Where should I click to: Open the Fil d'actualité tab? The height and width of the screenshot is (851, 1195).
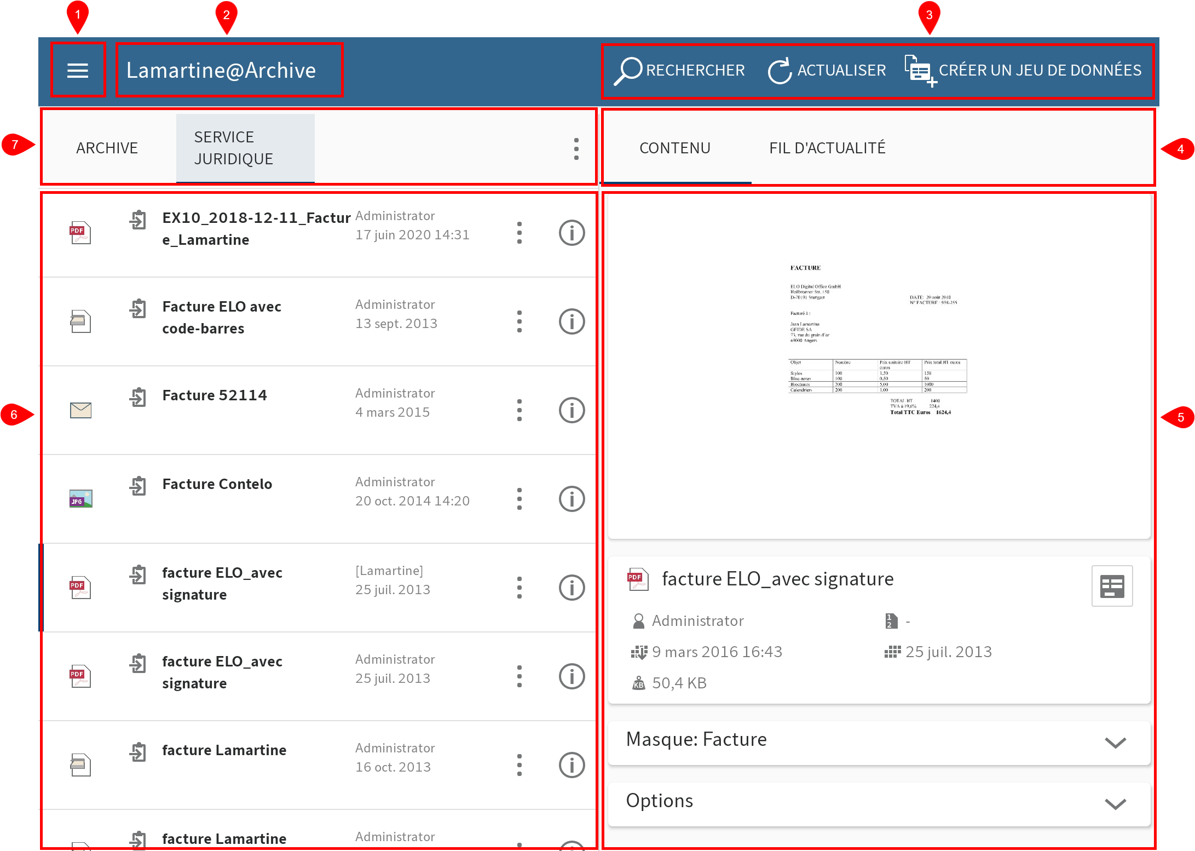(x=827, y=148)
